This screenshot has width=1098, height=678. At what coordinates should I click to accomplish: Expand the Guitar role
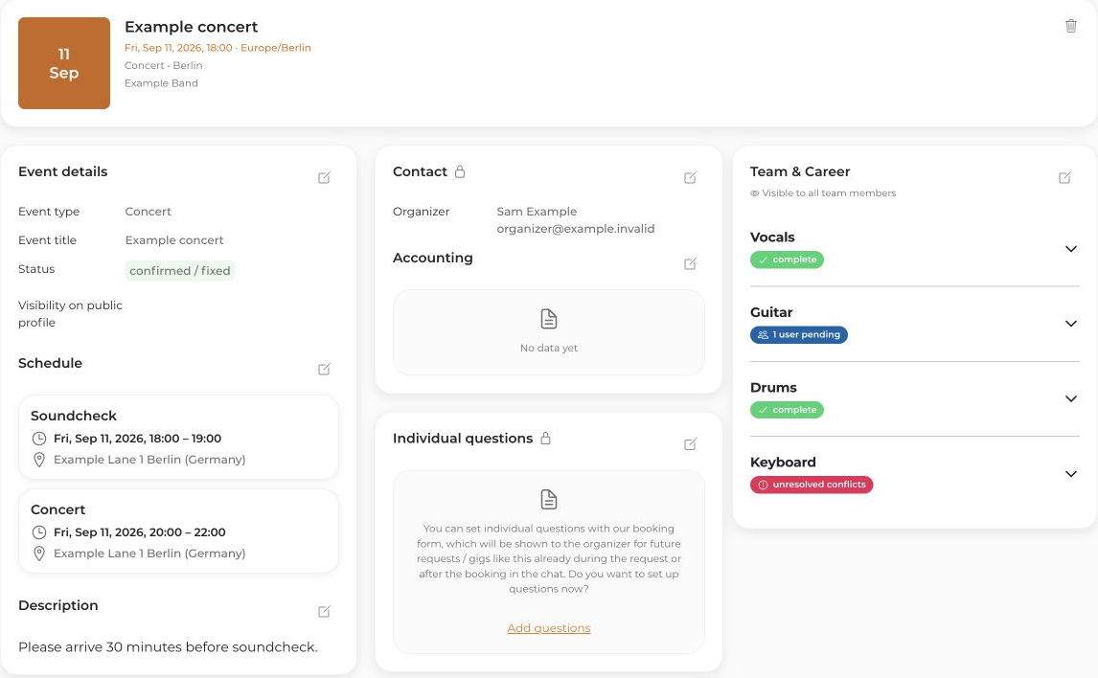coord(1070,324)
